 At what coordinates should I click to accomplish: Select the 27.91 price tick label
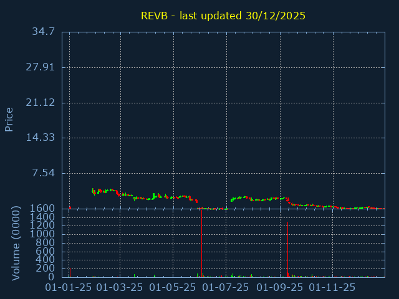[41, 67]
